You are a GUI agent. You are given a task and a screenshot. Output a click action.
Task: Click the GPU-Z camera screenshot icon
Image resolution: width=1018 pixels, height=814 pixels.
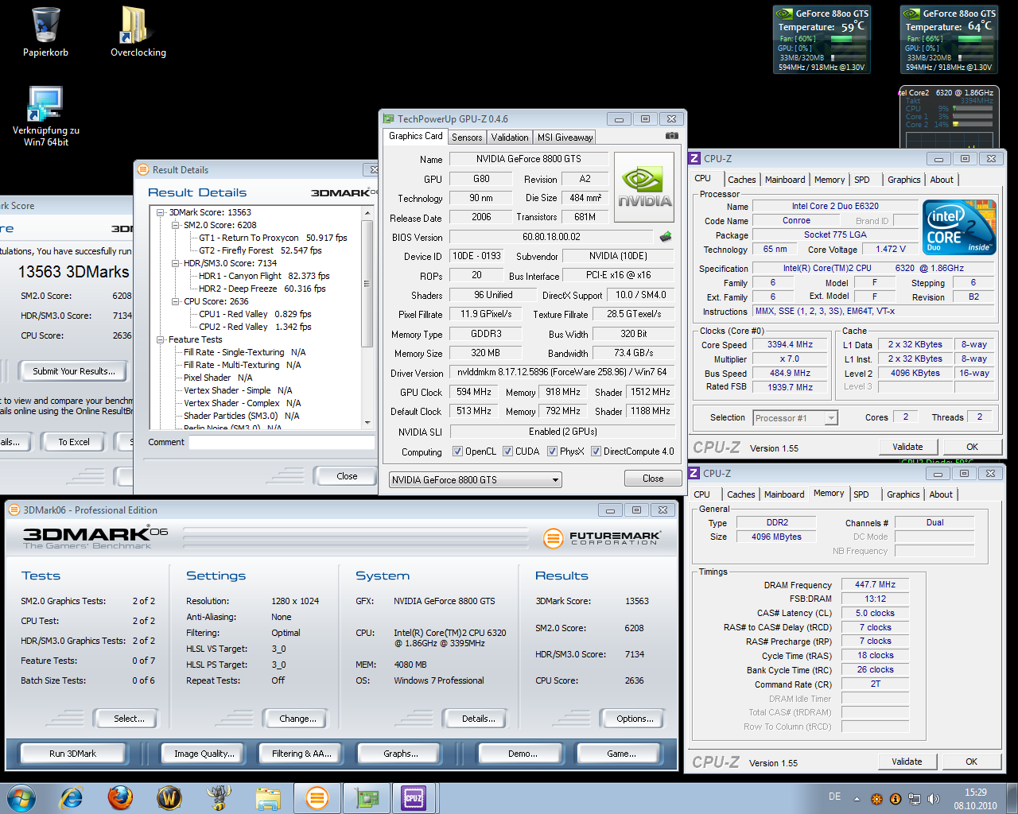[x=672, y=136]
